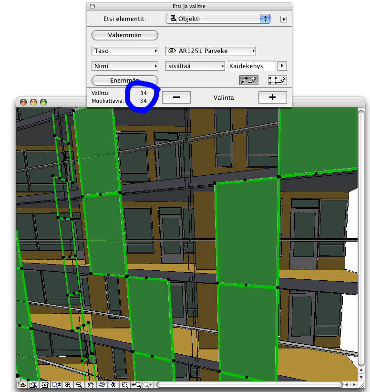Zoom out with the minus magnifier
Image resolution: width=370 pixels, height=392 pixels.
point(79,385)
